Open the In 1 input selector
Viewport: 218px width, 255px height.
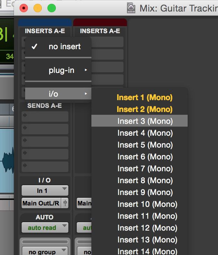45,190
